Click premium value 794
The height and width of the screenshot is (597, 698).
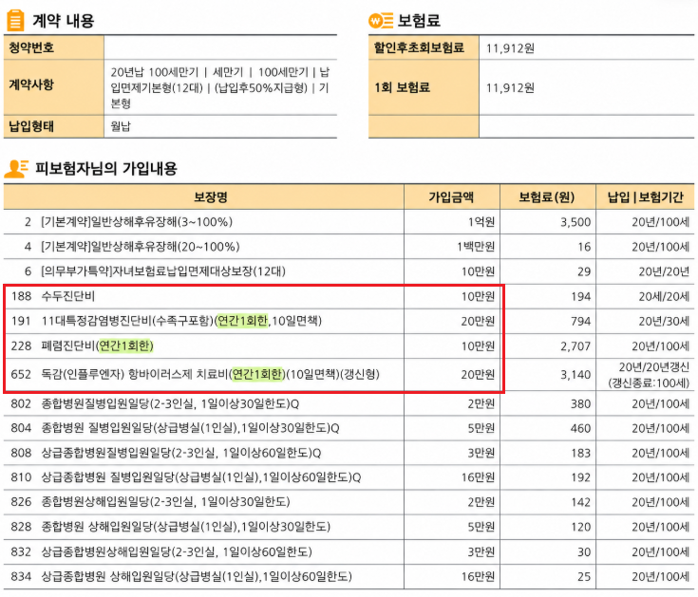[581, 321]
